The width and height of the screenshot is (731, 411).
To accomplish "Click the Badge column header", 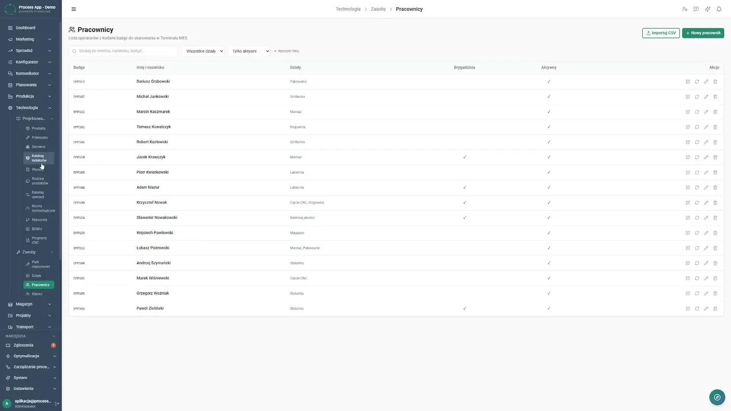I will [79, 67].
